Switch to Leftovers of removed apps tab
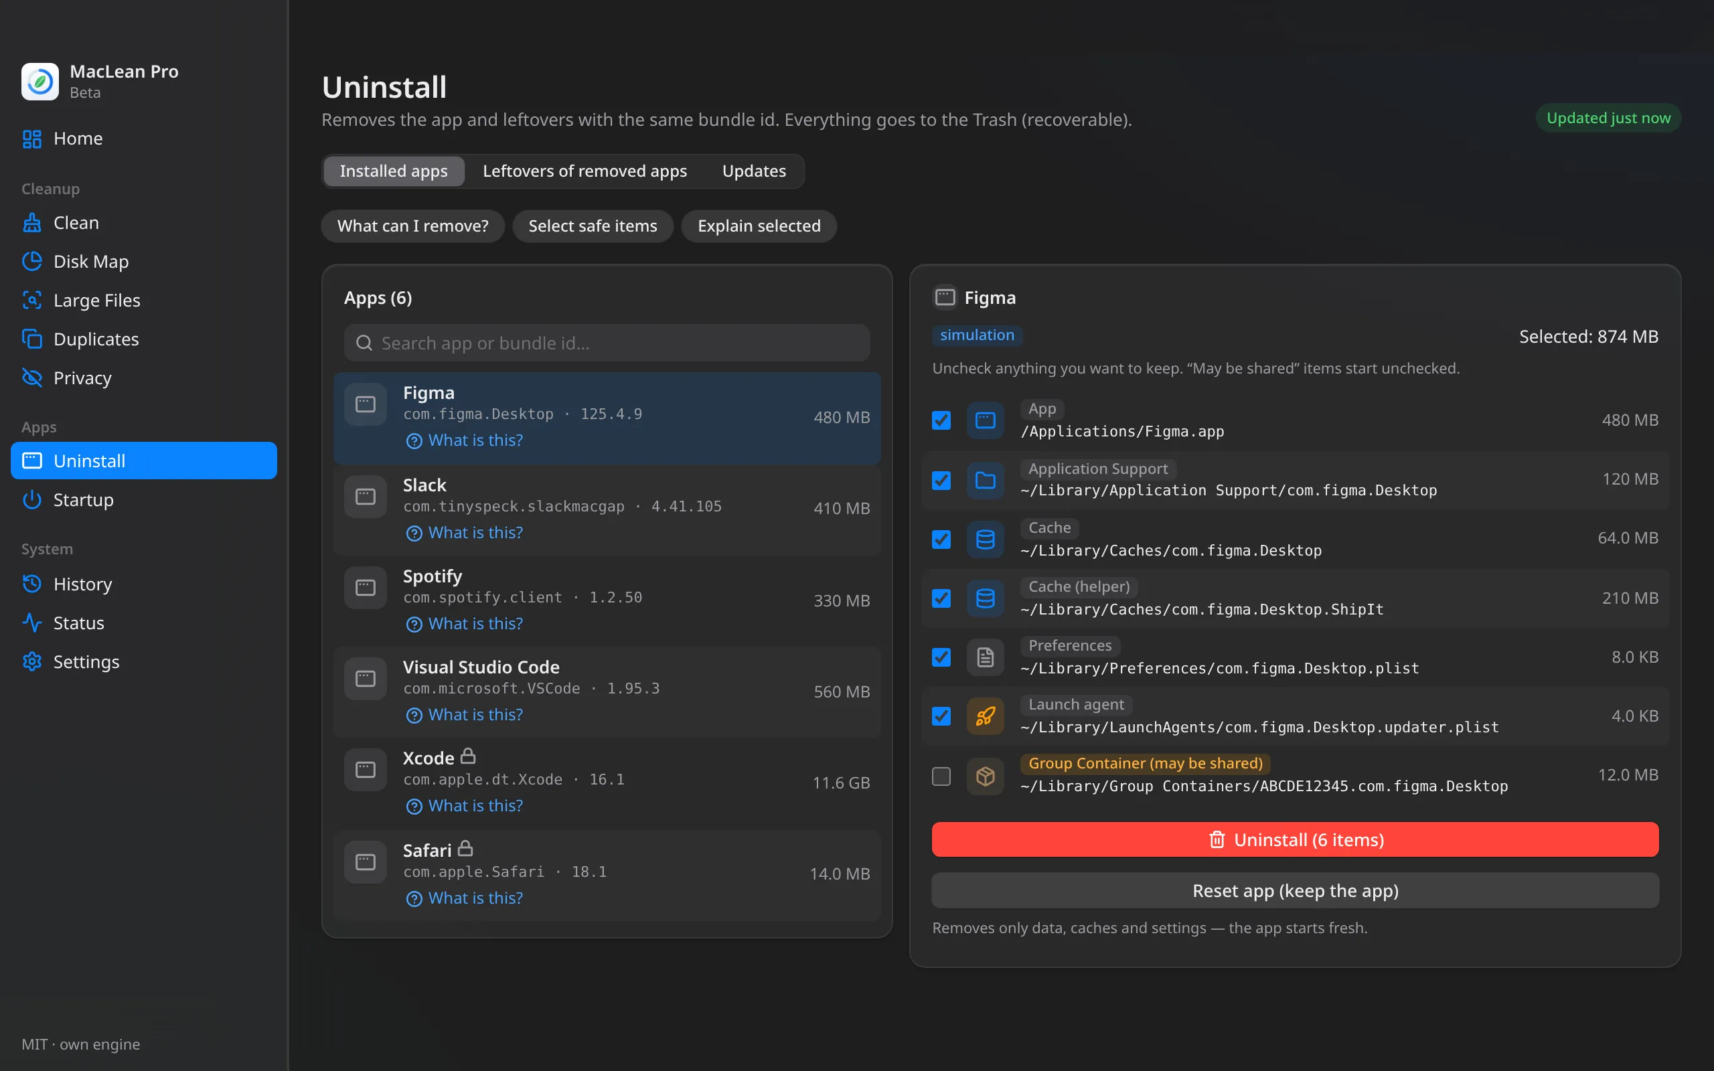The image size is (1714, 1071). [x=585, y=171]
